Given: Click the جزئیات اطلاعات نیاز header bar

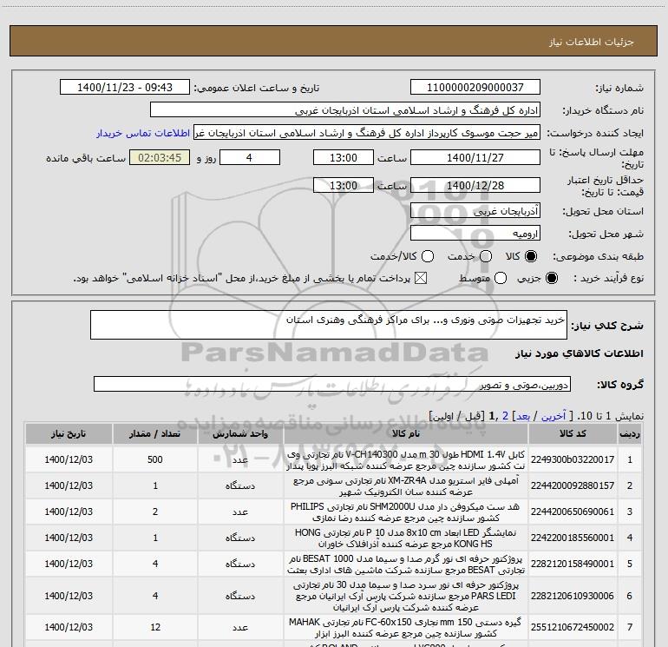Looking at the screenshot, I should tap(333, 41).
